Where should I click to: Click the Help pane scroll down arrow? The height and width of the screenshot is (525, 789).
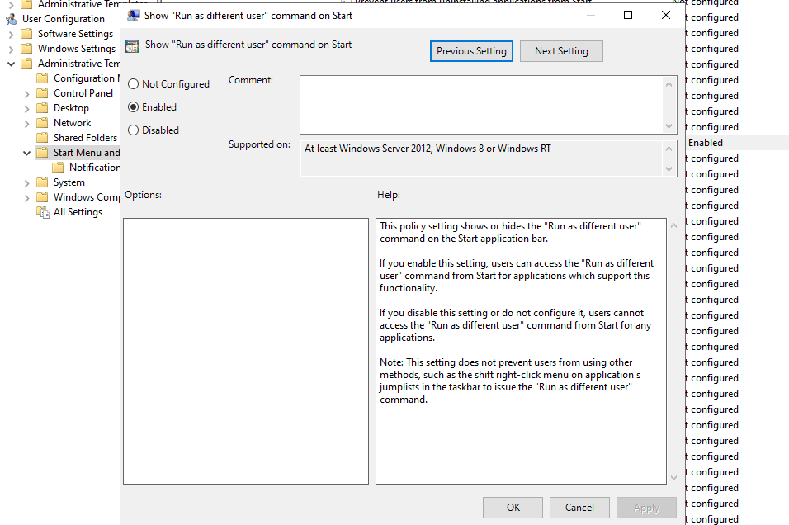pyautogui.click(x=673, y=477)
